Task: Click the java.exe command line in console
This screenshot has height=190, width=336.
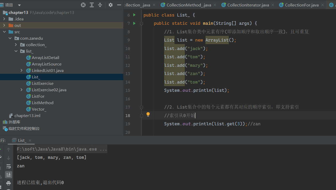Action: [x=62, y=149]
